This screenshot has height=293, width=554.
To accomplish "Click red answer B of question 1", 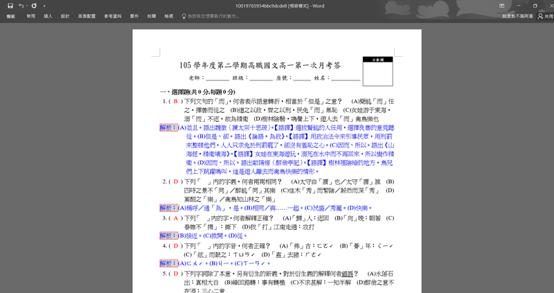I will (x=176, y=101).
